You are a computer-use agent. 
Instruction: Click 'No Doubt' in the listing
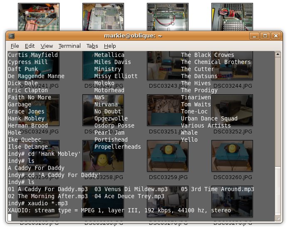tap(108, 111)
